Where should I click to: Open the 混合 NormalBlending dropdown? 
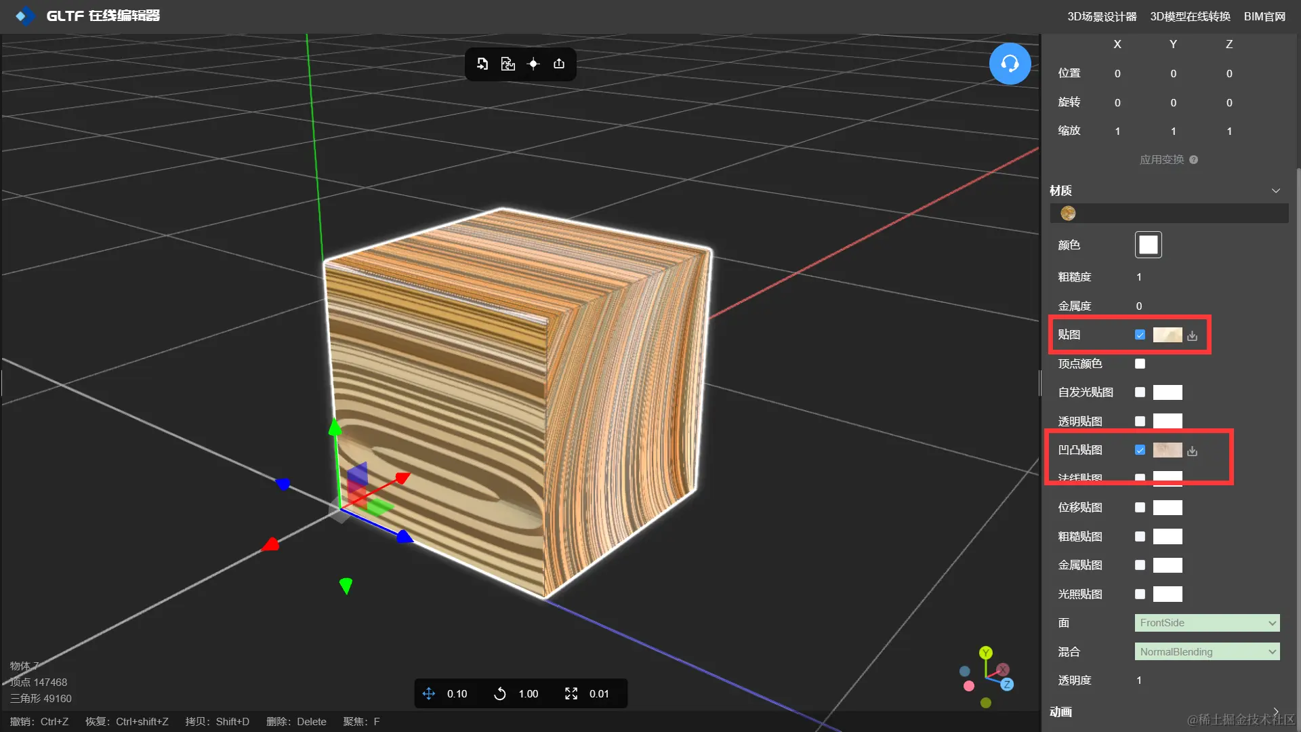[1207, 652]
